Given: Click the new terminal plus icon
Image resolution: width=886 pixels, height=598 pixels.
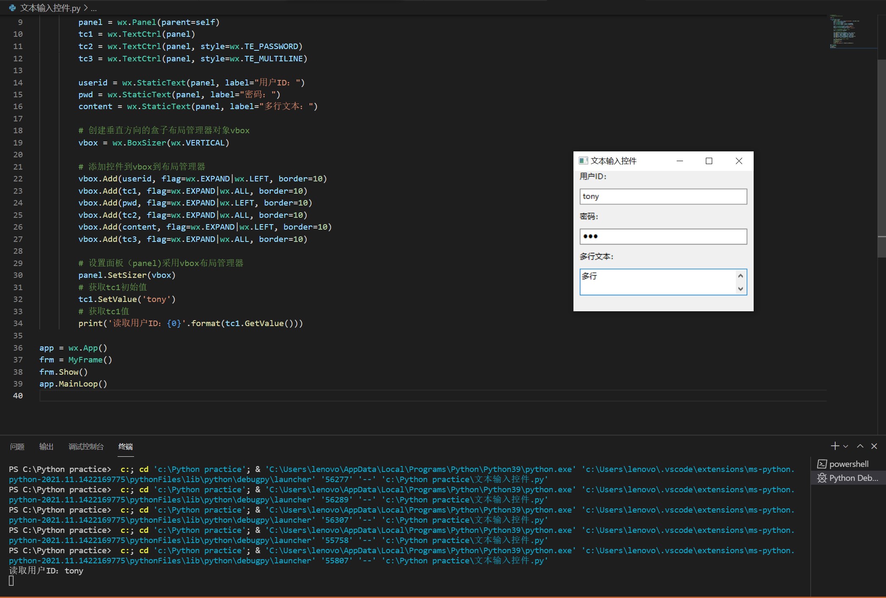Looking at the screenshot, I should 834,446.
